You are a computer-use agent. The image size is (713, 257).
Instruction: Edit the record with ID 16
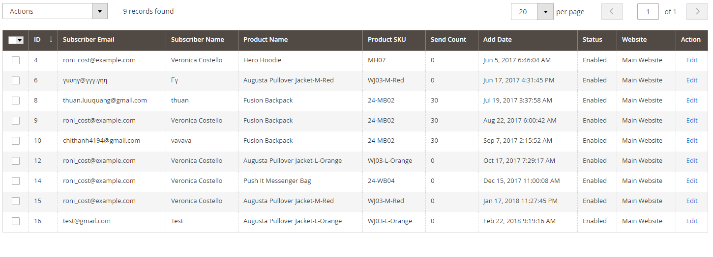pyautogui.click(x=692, y=221)
